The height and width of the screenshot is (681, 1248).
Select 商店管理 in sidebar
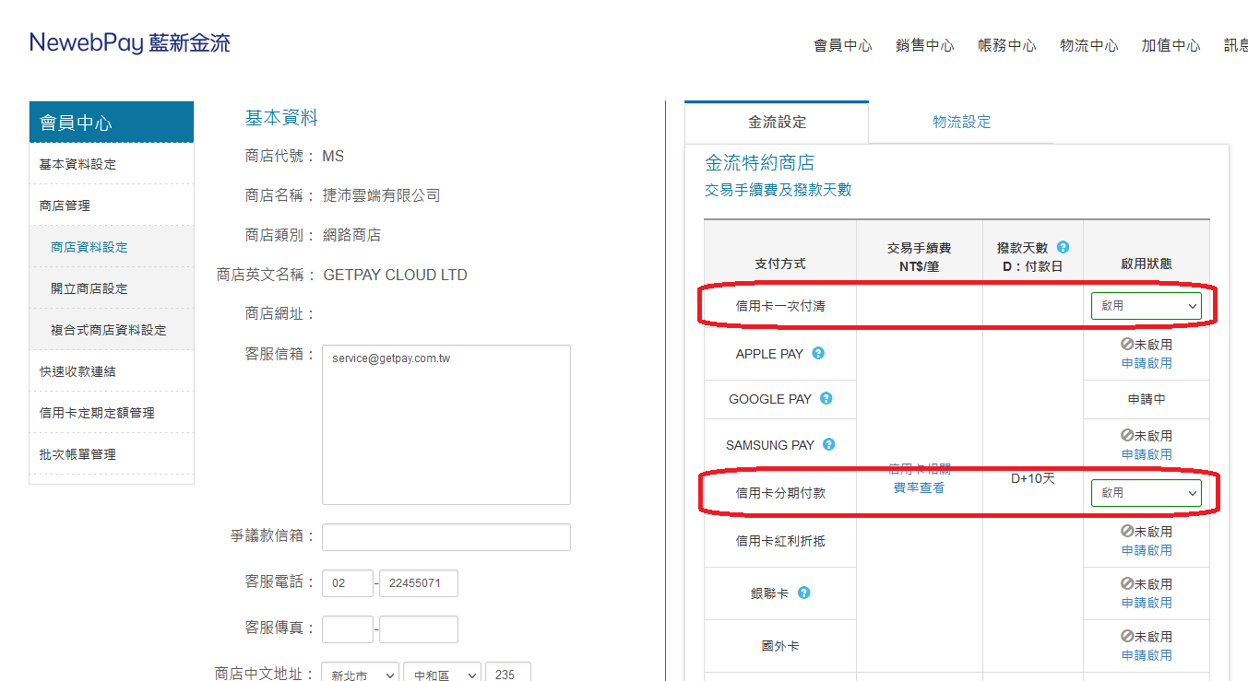[112, 205]
